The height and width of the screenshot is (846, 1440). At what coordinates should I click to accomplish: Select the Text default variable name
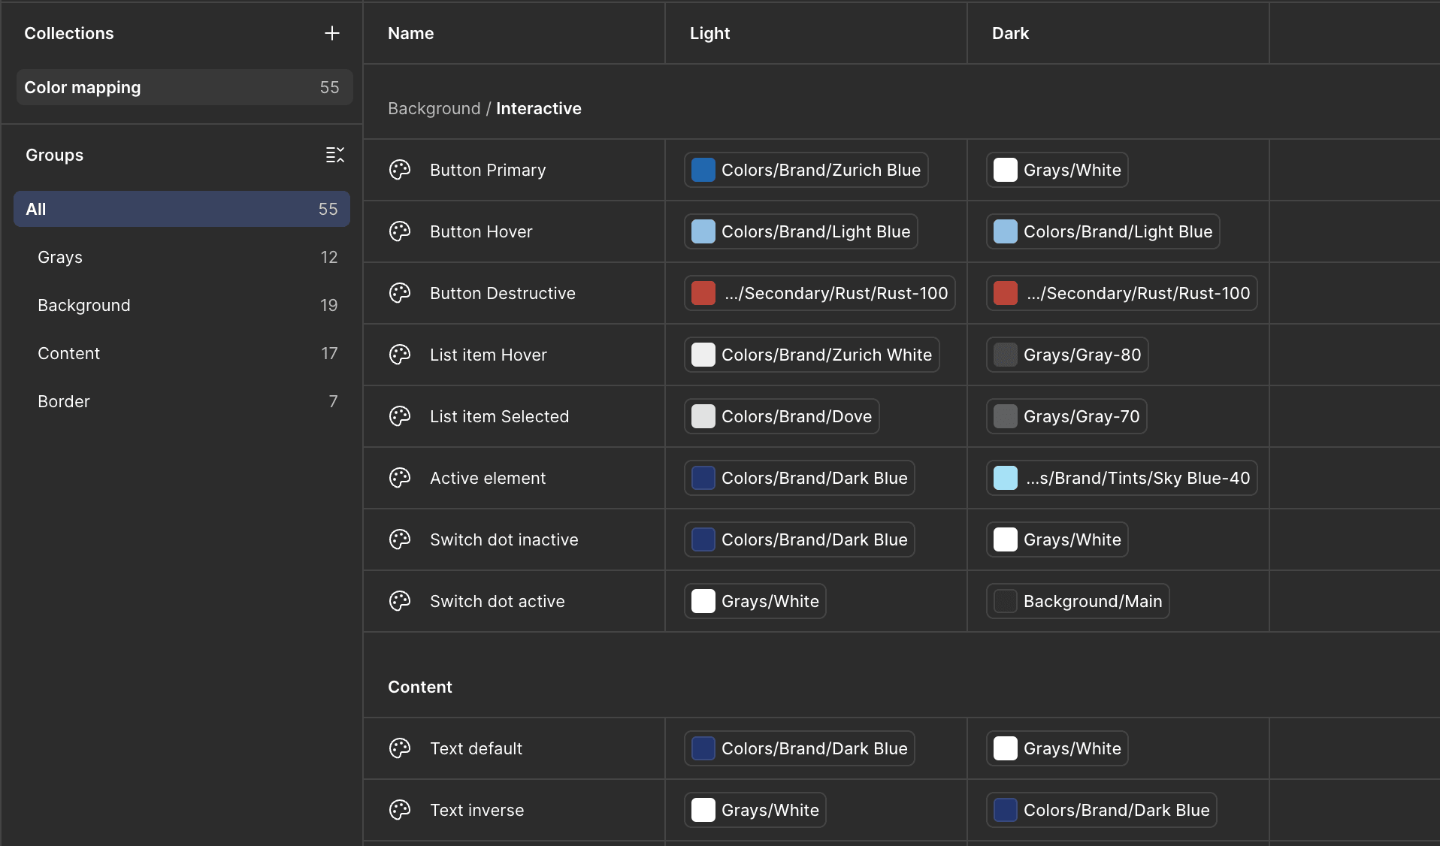(x=476, y=748)
